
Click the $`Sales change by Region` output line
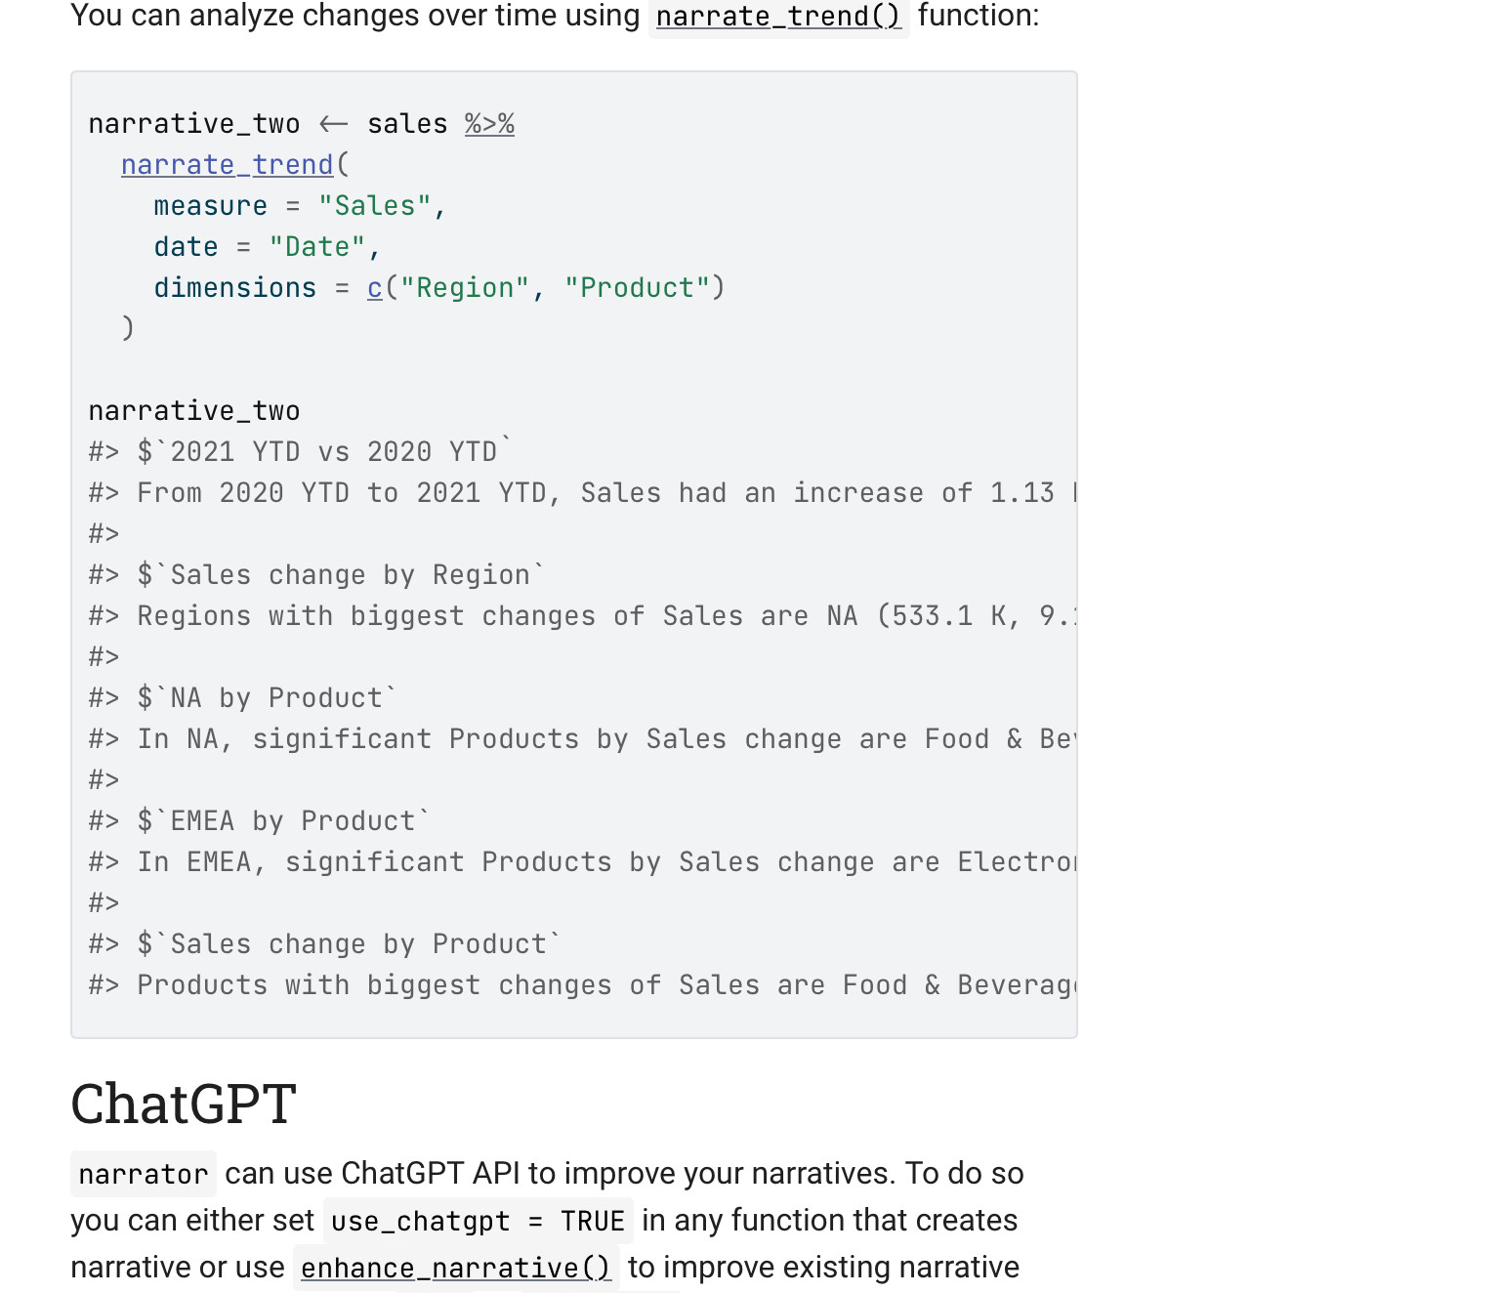pos(340,575)
